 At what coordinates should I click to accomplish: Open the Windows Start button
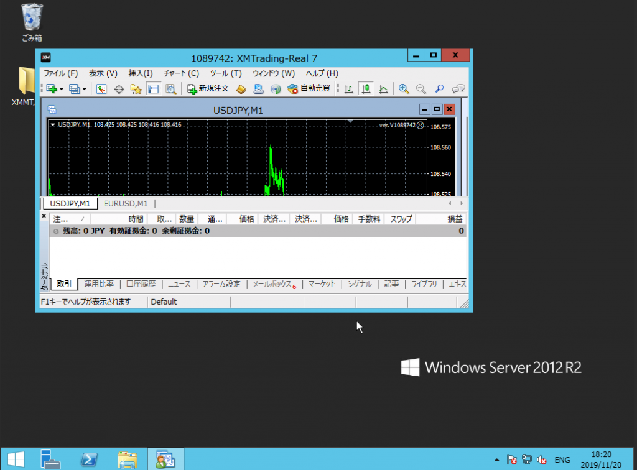[x=16, y=459]
